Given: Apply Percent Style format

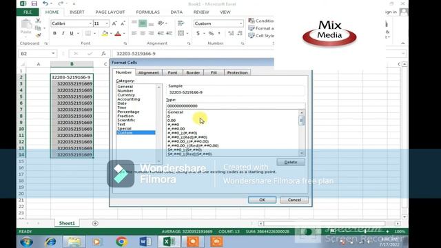Looking at the screenshot, I should (211, 34).
